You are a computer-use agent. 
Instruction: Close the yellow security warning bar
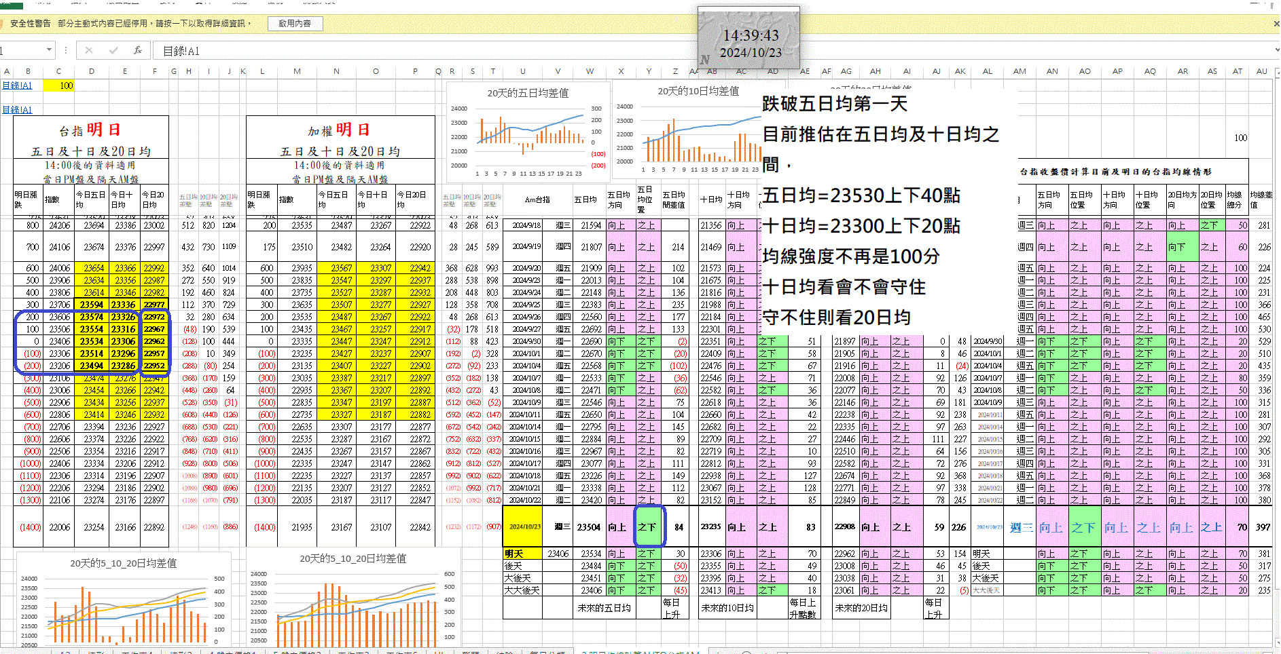pos(1276,23)
